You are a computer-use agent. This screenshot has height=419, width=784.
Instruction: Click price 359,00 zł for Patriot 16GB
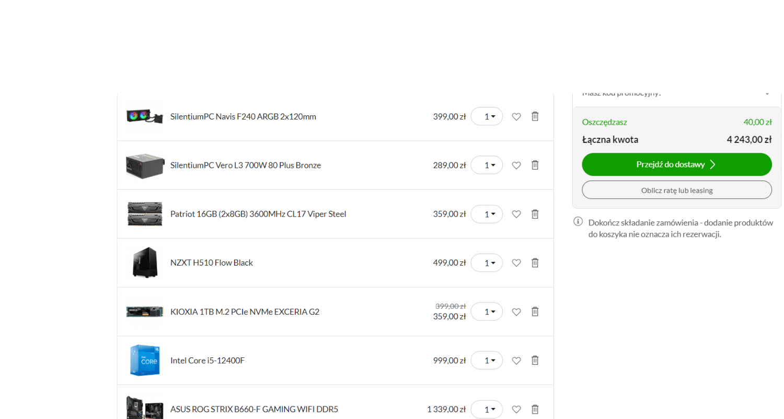click(449, 214)
